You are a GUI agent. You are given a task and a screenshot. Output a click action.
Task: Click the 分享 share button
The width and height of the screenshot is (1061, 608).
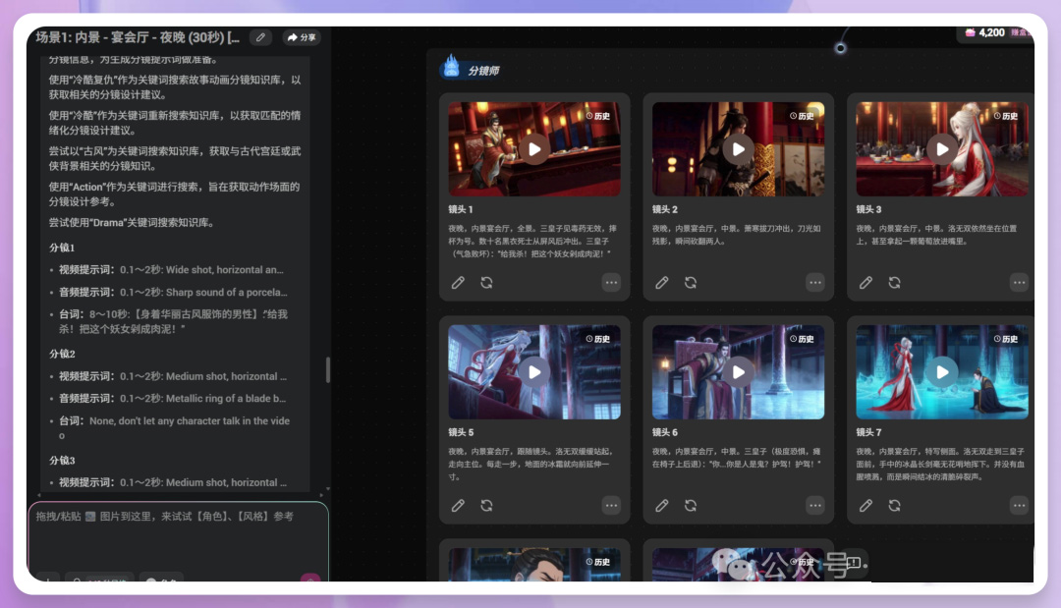(300, 35)
